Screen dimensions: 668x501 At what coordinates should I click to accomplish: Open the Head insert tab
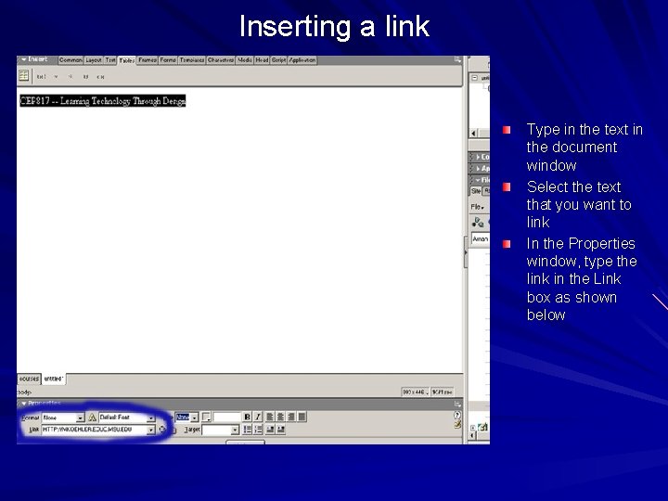tap(262, 60)
